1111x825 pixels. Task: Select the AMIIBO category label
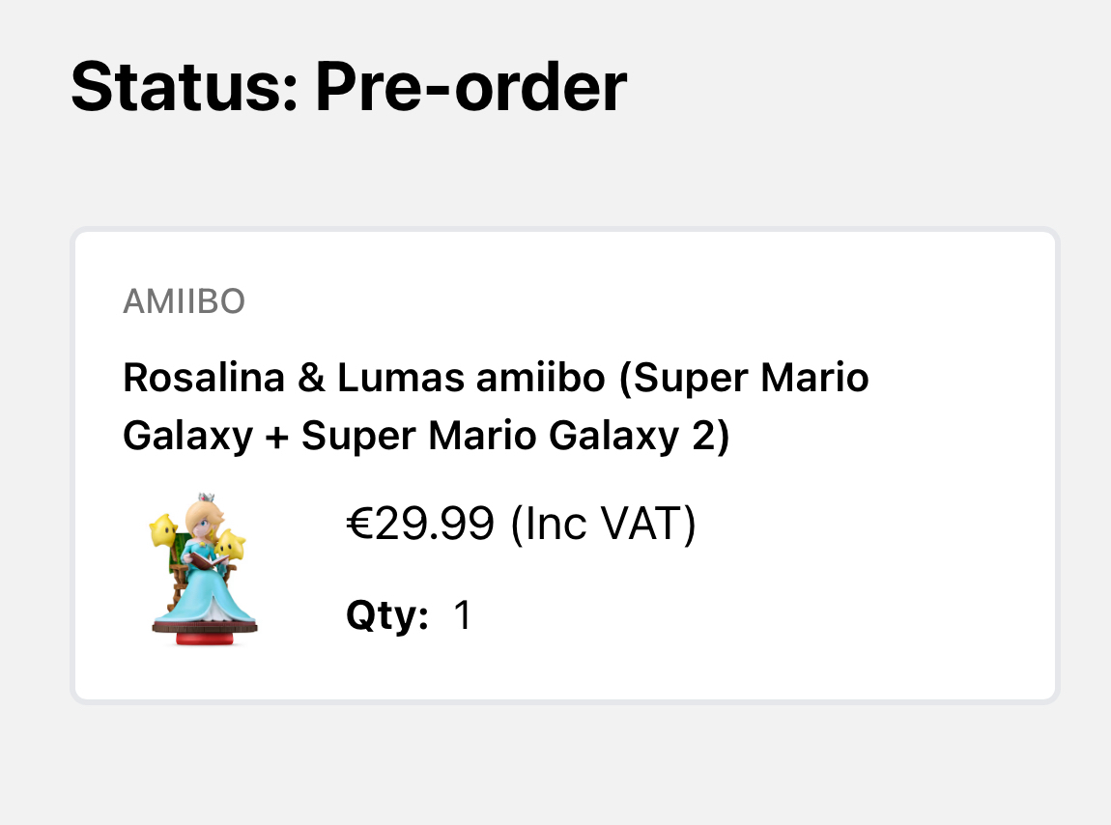coord(184,302)
